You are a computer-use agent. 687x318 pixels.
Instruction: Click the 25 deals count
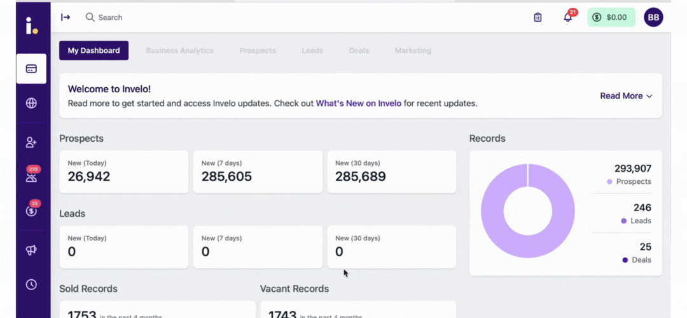646,247
